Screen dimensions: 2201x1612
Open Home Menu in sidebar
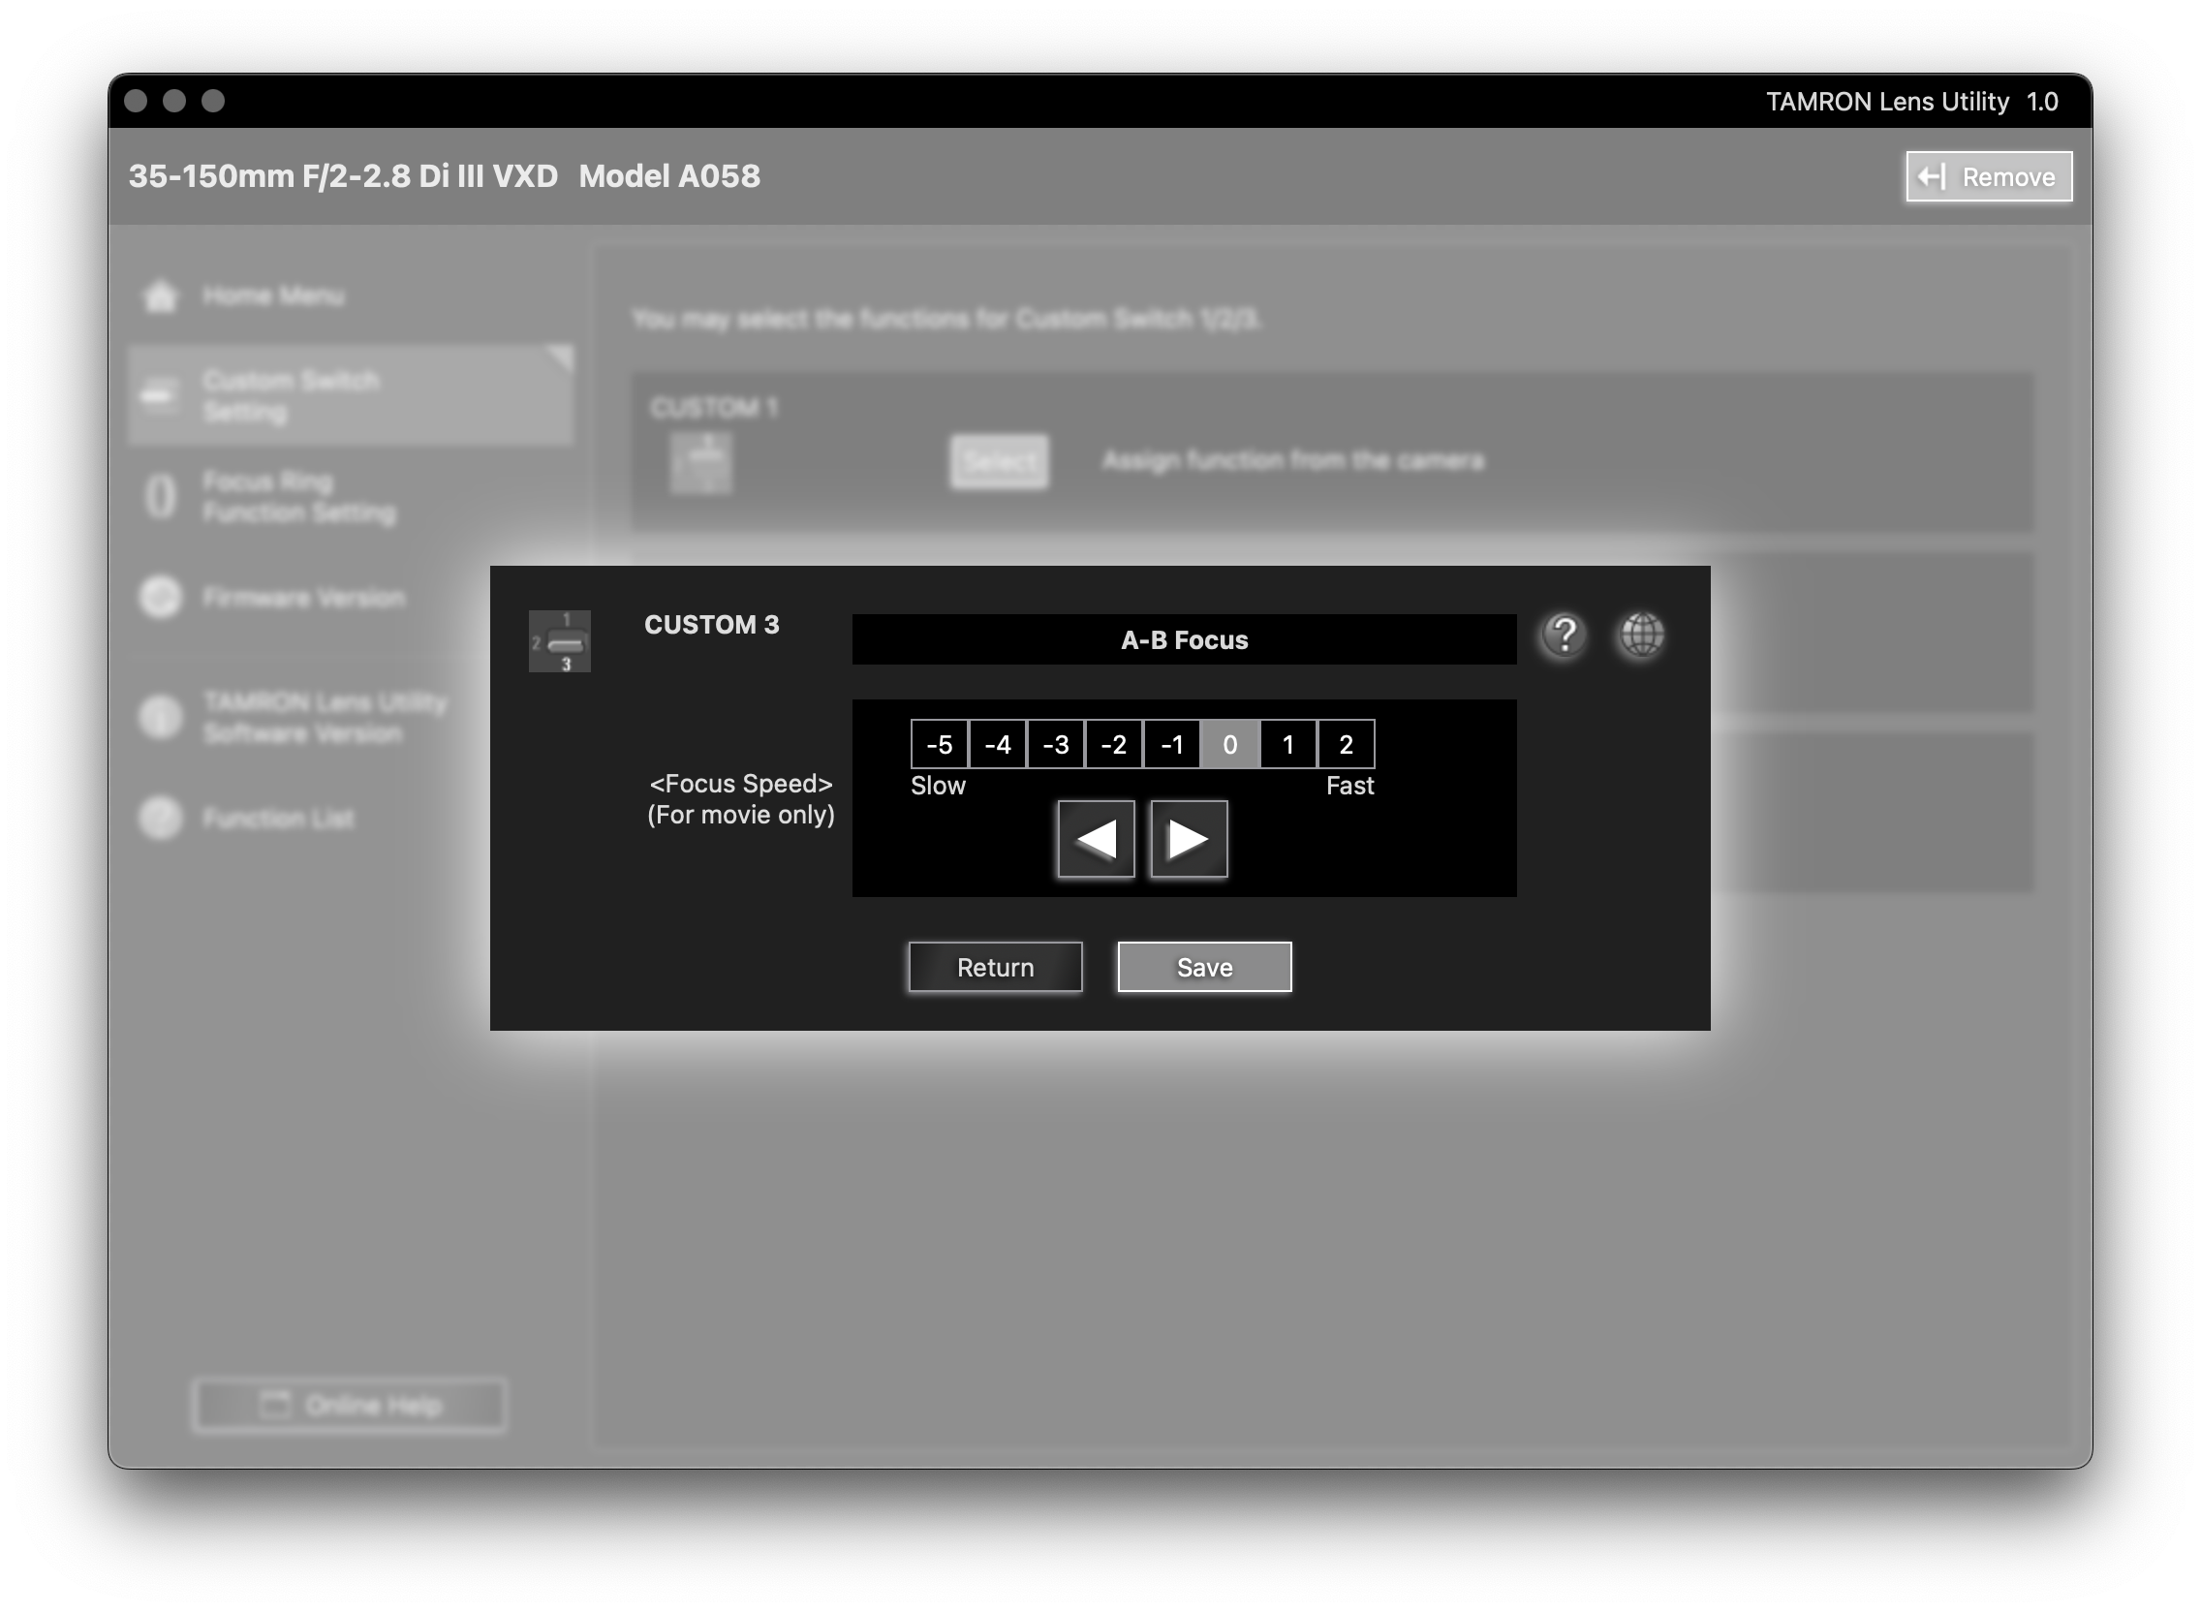[x=273, y=295]
